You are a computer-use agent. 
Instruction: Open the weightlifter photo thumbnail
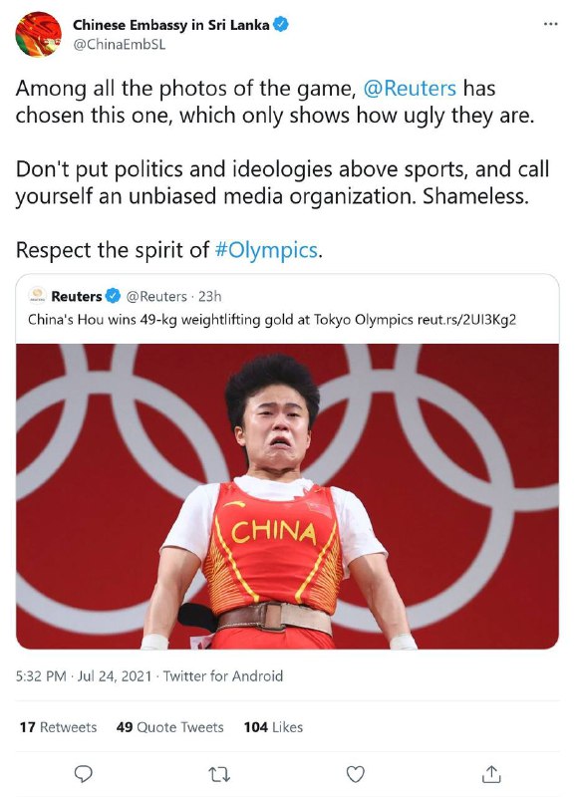click(287, 493)
